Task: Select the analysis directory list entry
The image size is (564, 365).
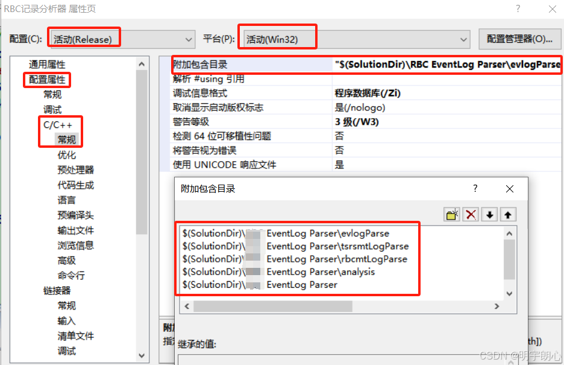Action: 289,270
